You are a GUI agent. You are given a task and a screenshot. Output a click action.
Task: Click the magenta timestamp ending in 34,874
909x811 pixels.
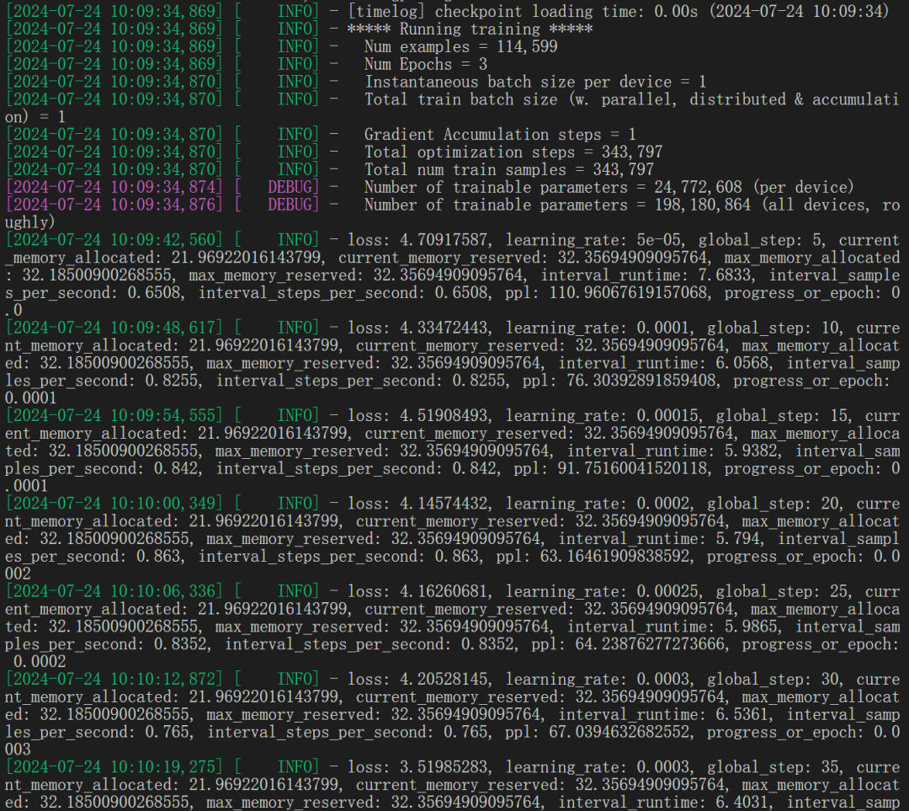point(115,187)
